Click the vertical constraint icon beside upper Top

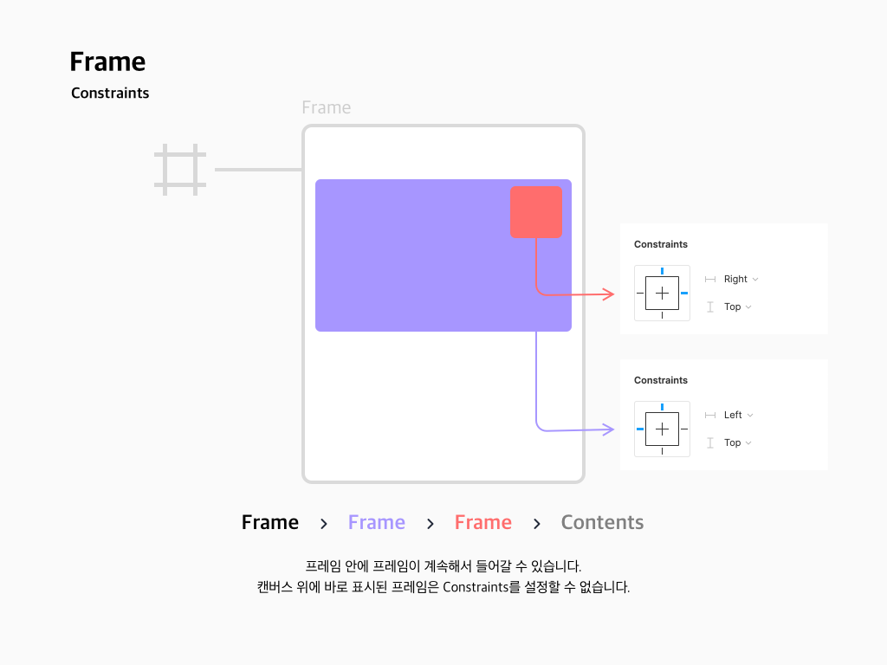pos(710,307)
